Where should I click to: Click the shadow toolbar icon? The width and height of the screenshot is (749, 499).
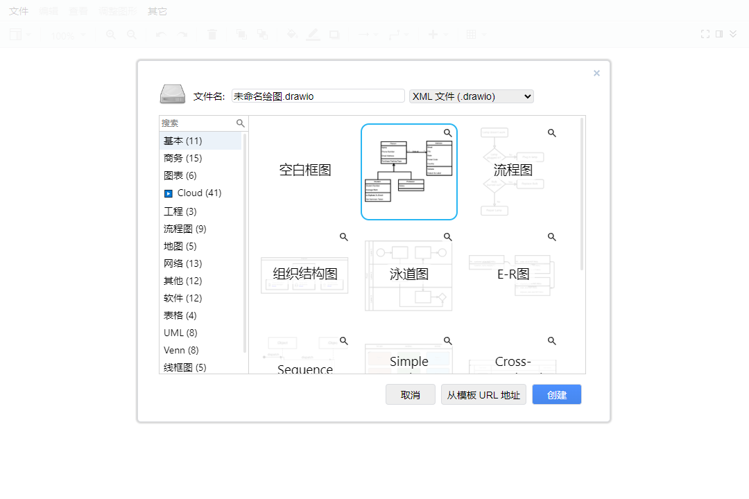click(334, 35)
